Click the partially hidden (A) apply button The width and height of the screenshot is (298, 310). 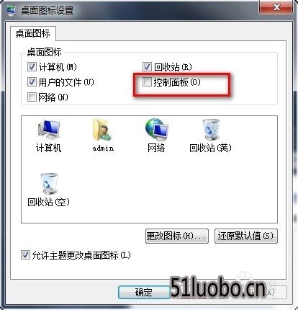(276, 292)
